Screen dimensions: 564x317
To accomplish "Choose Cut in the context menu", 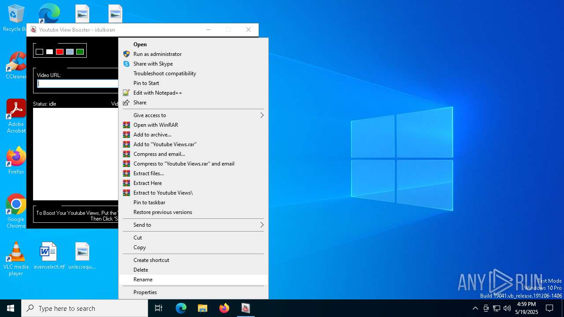I will point(193,238).
